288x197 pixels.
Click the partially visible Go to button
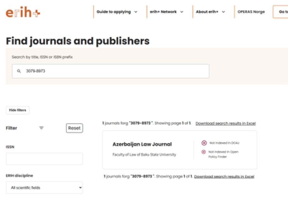click(281, 12)
